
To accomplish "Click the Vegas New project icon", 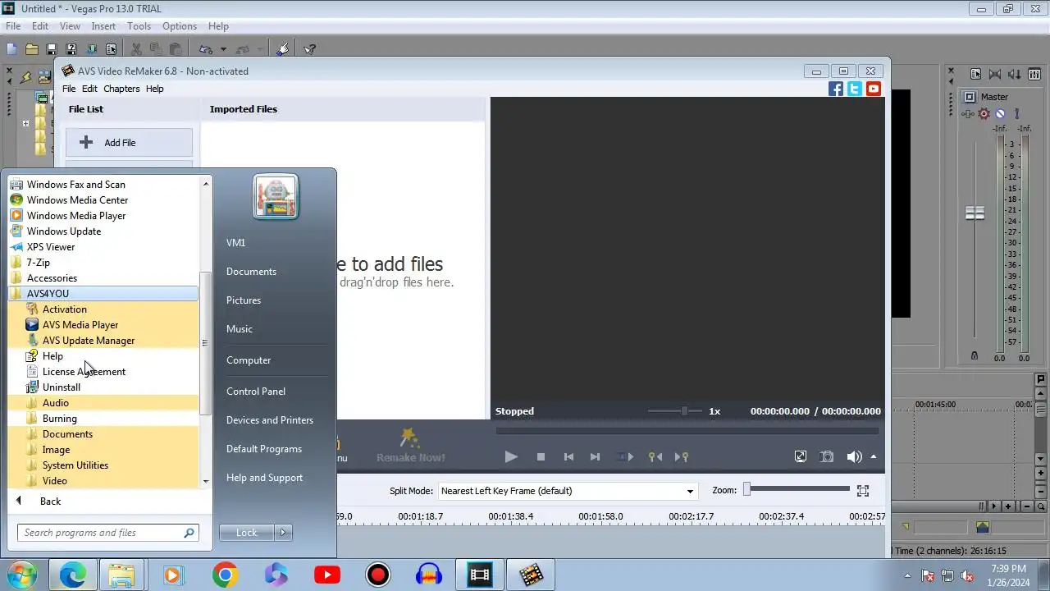I will click(12, 49).
